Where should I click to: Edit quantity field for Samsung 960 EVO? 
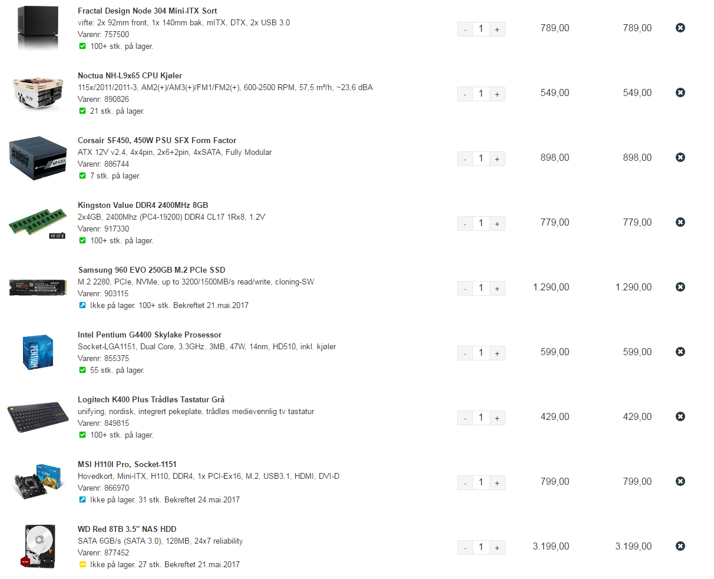pos(481,288)
